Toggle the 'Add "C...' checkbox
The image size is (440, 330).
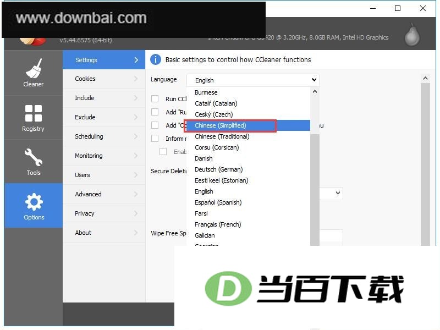(x=155, y=125)
